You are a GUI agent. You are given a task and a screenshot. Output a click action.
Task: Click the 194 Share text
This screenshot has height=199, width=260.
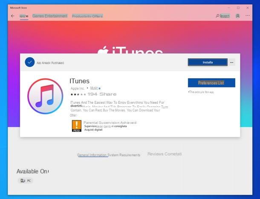(x=102, y=94)
